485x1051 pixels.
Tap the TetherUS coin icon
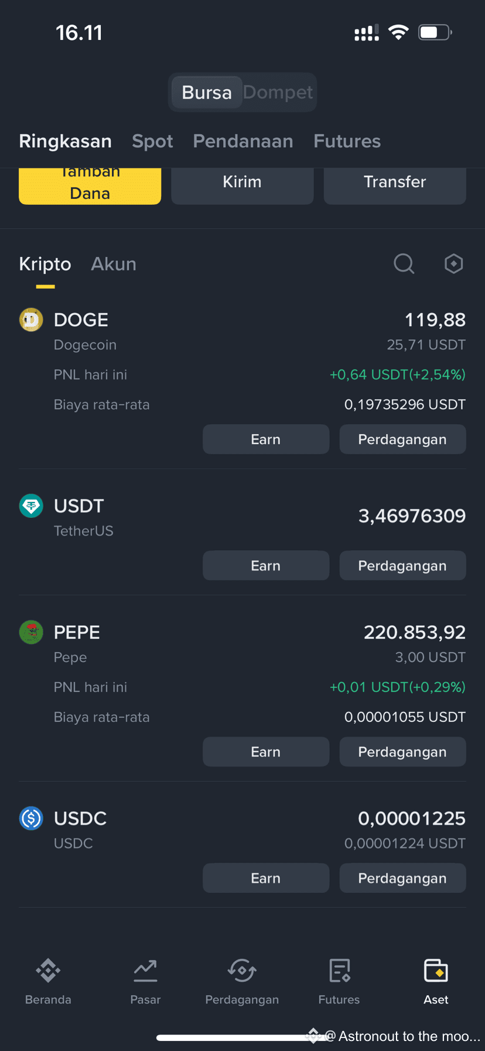31,506
